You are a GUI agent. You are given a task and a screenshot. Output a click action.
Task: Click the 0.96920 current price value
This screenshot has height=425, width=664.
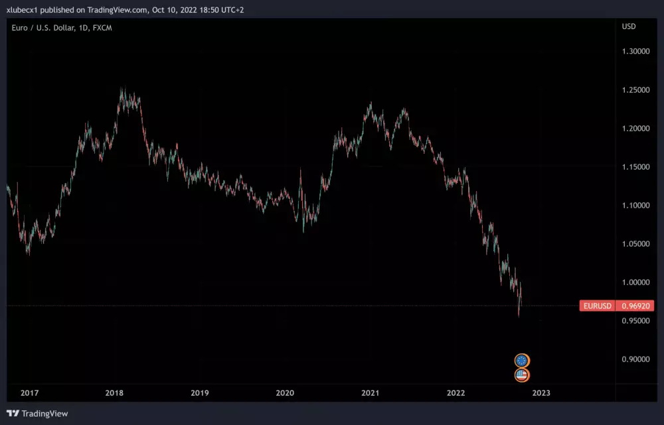tap(635, 306)
